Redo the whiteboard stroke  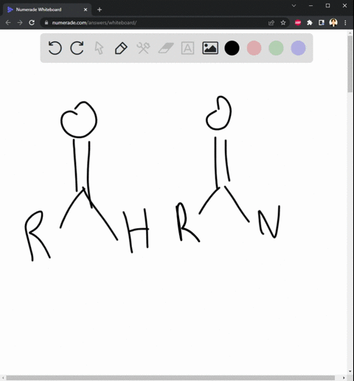(77, 48)
